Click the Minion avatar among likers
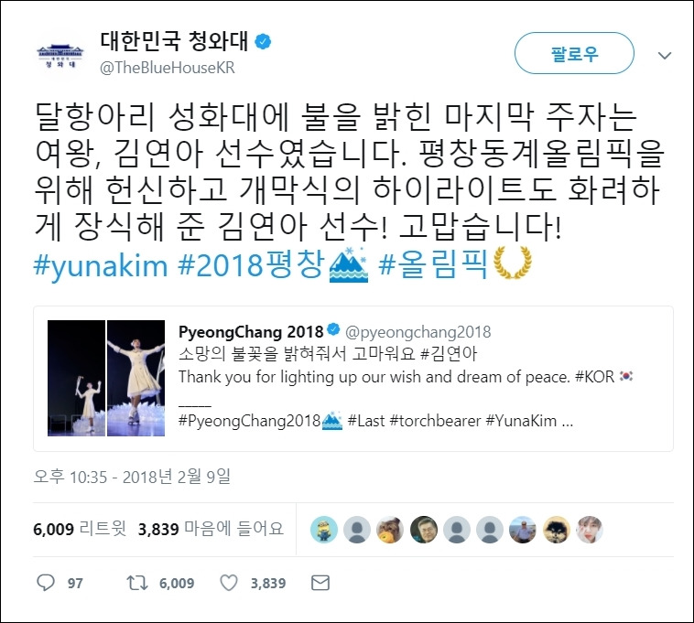Screen dimensions: 694x623 coord(324,529)
